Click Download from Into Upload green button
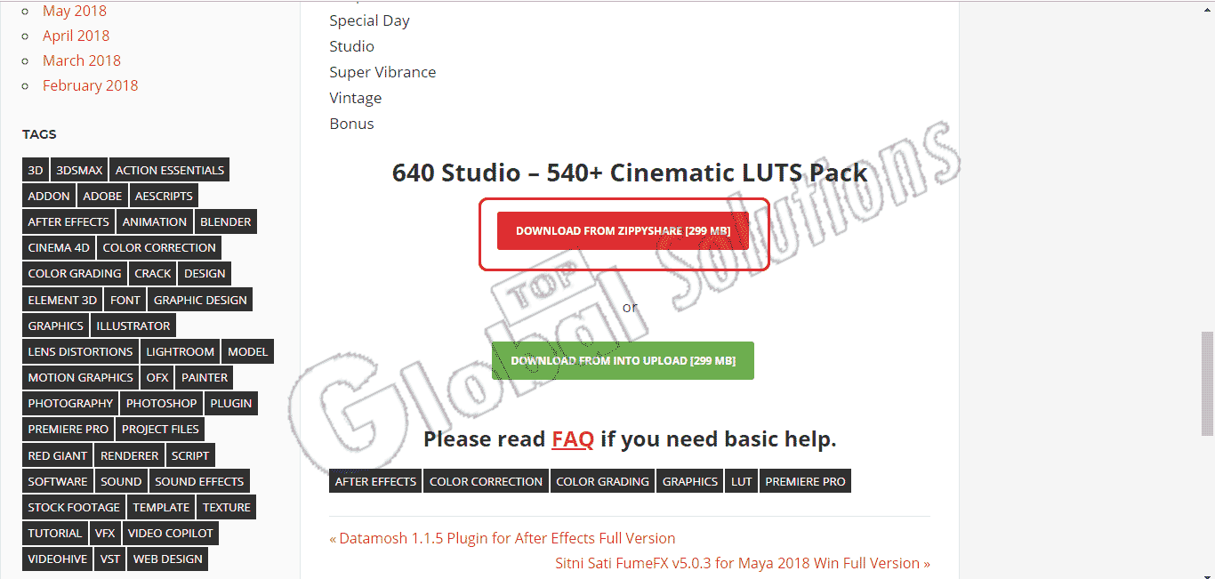 point(623,361)
